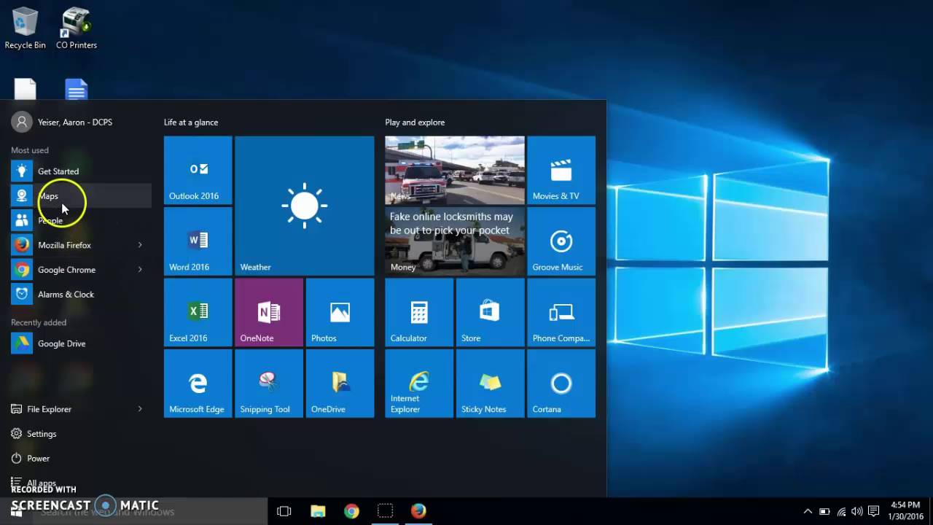Open the Excel 2016 tile
Viewport: 933px width, 525px height.
[198, 312]
